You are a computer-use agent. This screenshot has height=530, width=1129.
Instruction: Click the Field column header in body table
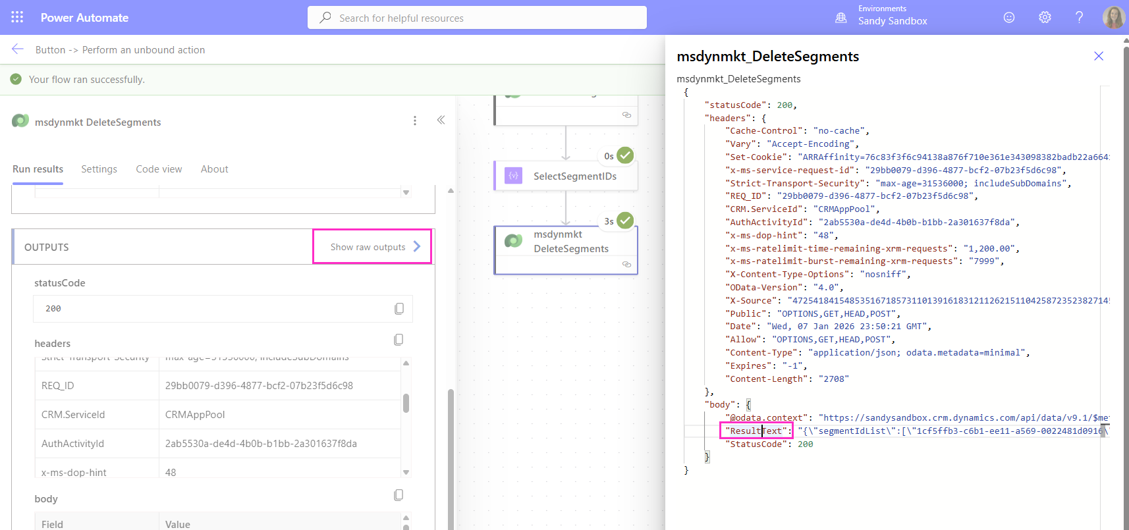52,524
